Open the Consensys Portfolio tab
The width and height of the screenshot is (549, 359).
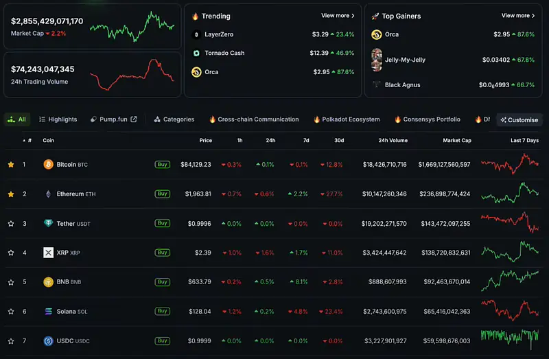pos(428,119)
